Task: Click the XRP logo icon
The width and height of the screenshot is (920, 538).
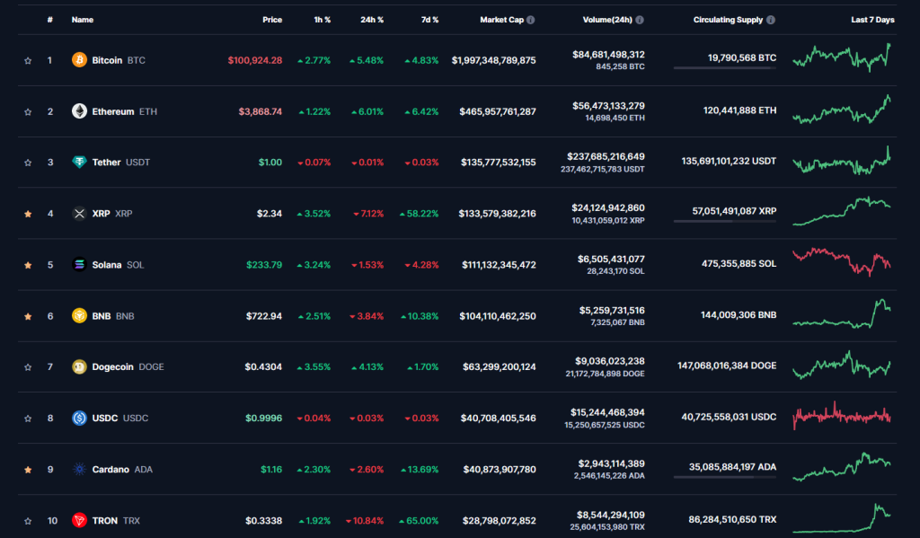Action: 79,214
